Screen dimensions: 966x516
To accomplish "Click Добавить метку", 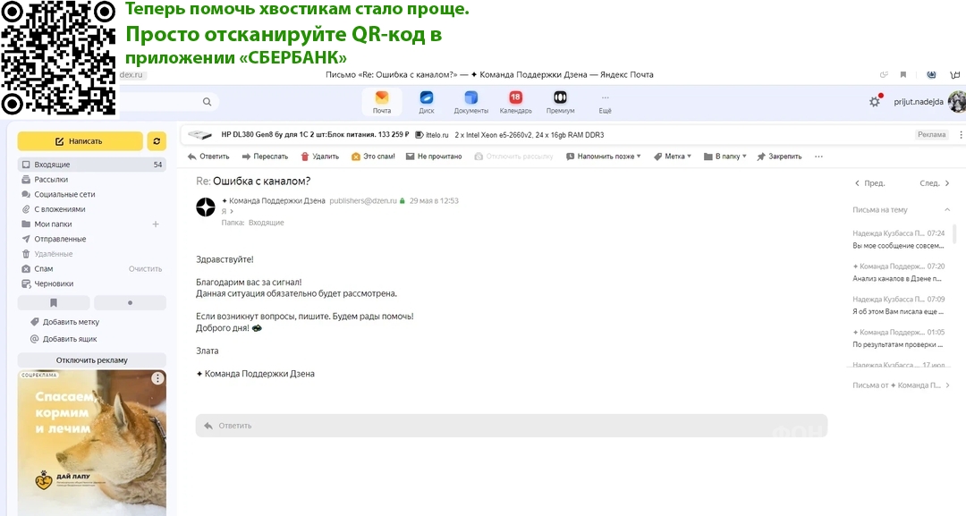I will pyautogui.click(x=71, y=321).
